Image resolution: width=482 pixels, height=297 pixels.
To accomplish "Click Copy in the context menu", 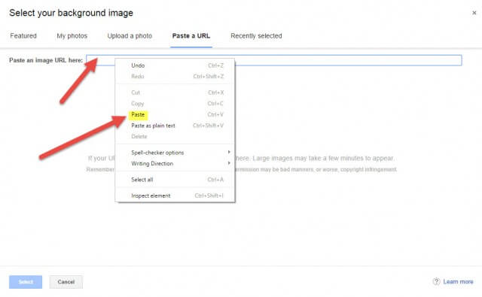I will coord(175,104).
